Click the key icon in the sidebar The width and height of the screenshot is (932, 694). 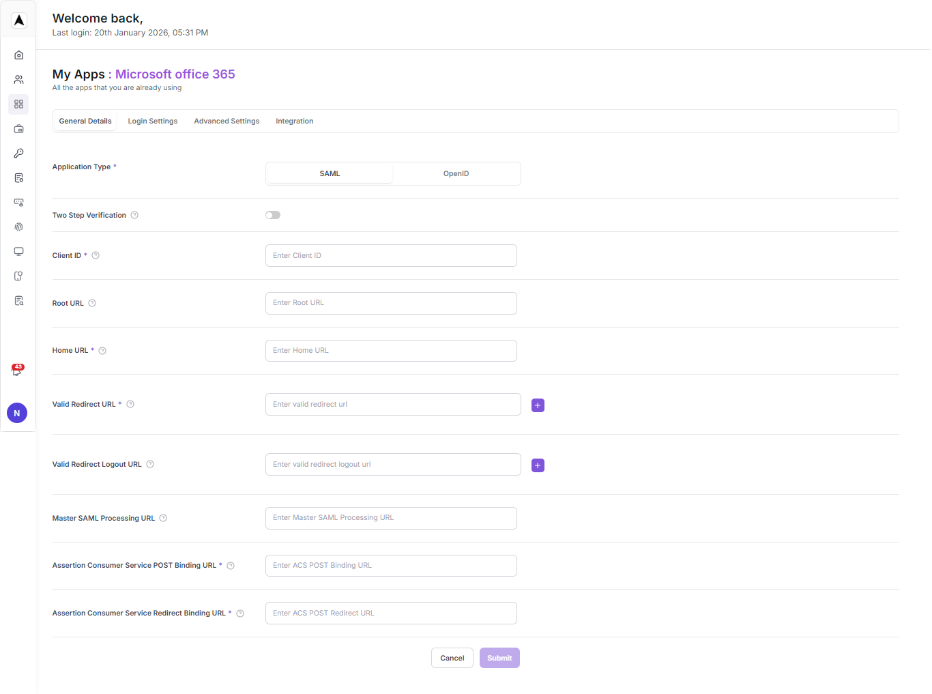click(x=18, y=154)
